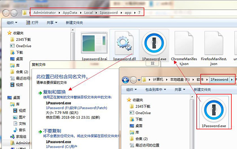237x149 pixels.
Task: Click 新建文件夹 in the rear window toolbar
Action: tap(74, 23)
